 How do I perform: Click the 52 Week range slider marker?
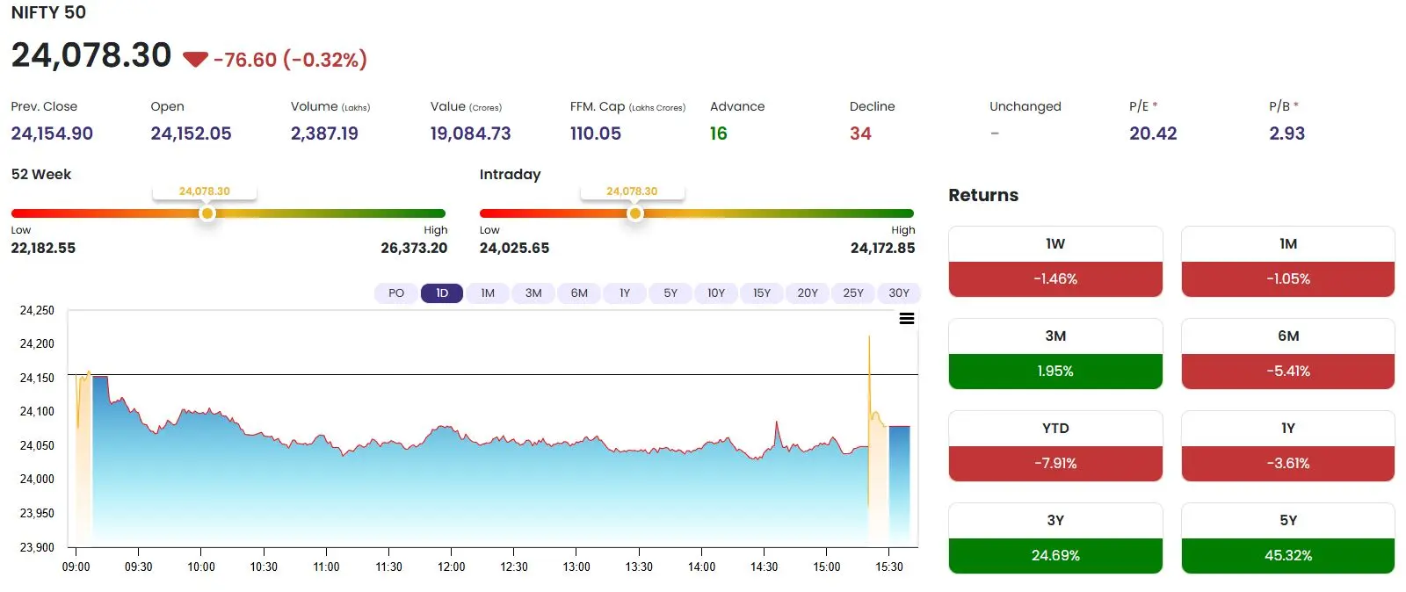(x=207, y=213)
